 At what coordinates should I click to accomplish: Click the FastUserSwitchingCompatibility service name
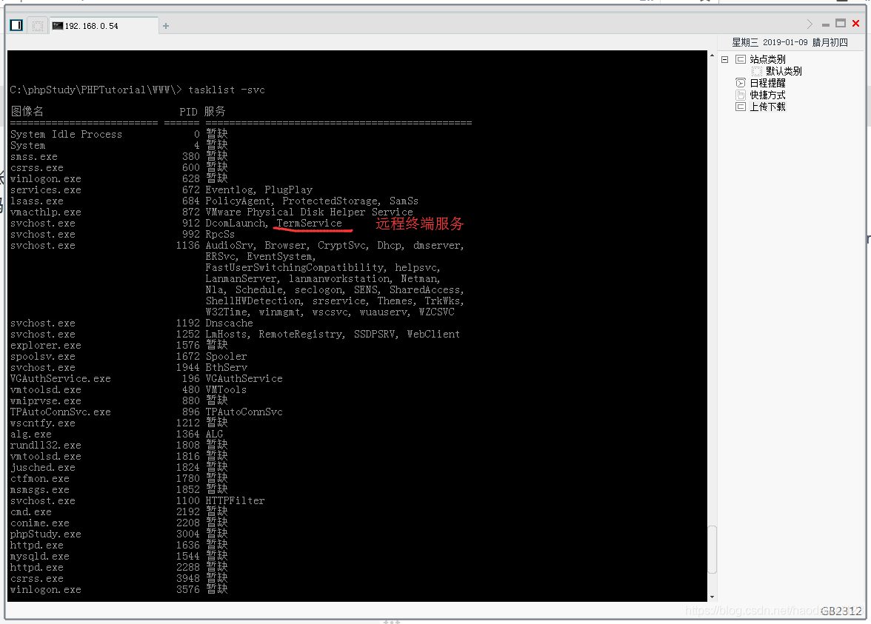coord(295,268)
